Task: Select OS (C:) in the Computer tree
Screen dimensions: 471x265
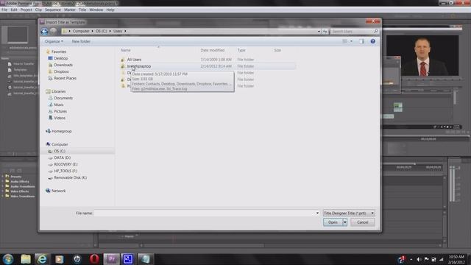Action: click(x=60, y=151)
